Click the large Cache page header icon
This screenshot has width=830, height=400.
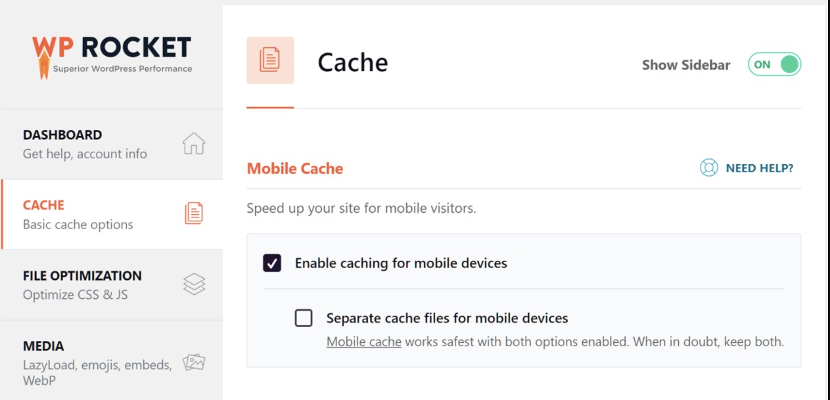(270, 60)
